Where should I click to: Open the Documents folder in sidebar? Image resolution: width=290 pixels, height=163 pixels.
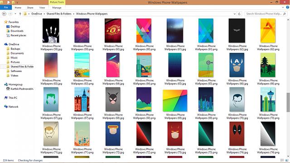point(17,53)
